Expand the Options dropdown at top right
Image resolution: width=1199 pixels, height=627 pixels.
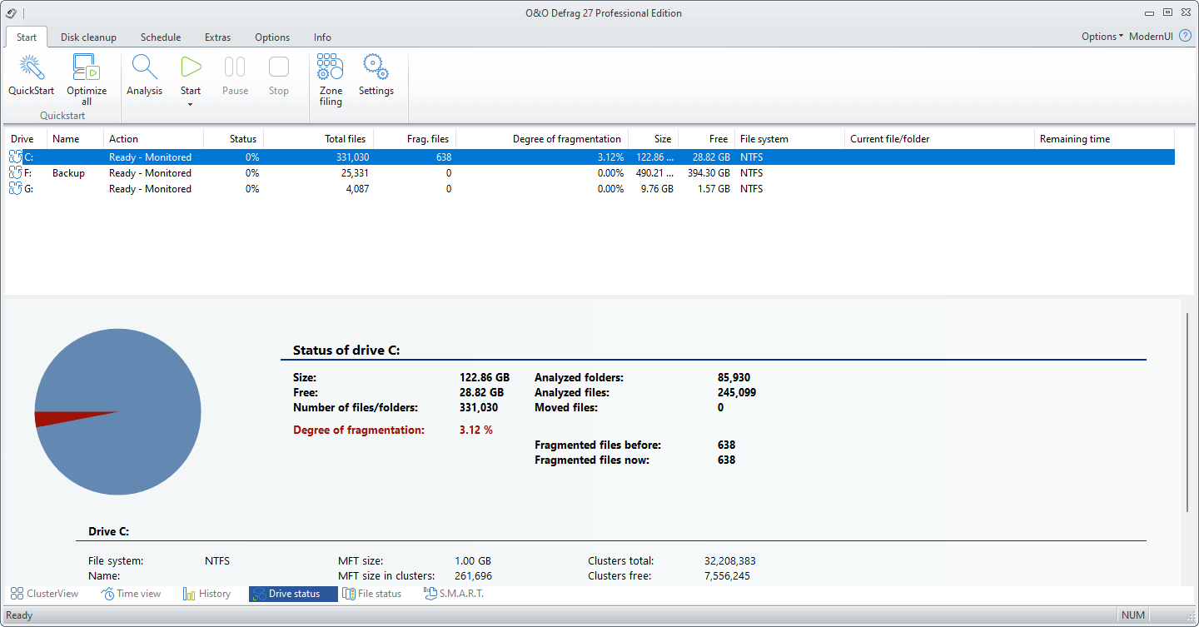click(x=1102, y=37)
